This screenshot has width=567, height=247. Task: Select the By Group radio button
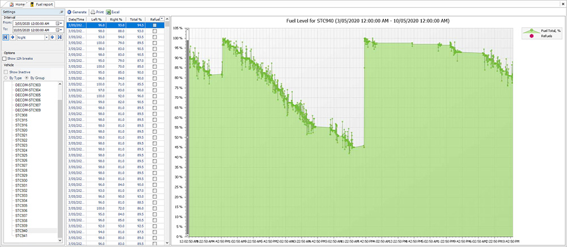click(x=27, y=77)
